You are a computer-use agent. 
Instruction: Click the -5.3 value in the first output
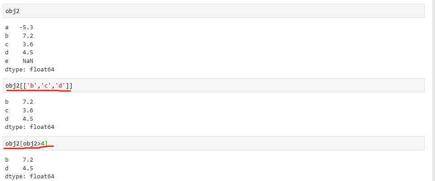27,27
